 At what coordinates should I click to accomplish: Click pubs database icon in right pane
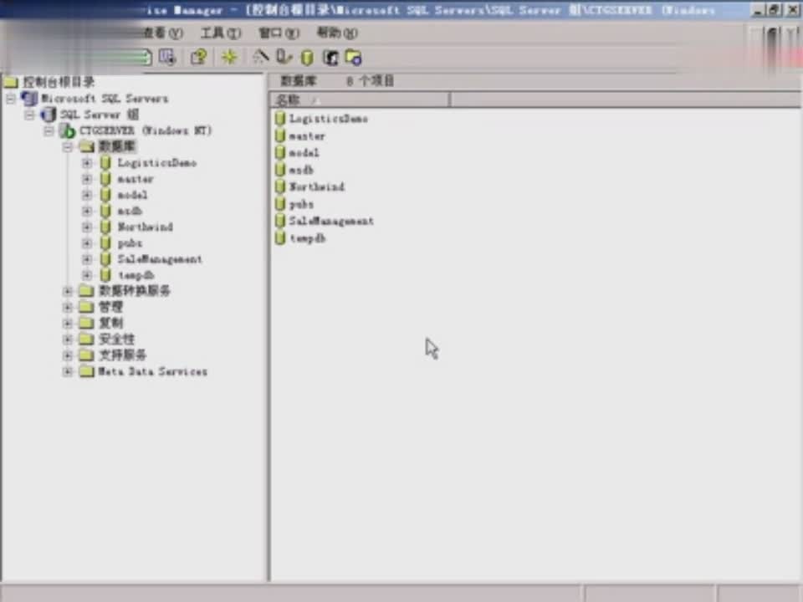coord(279,204)
